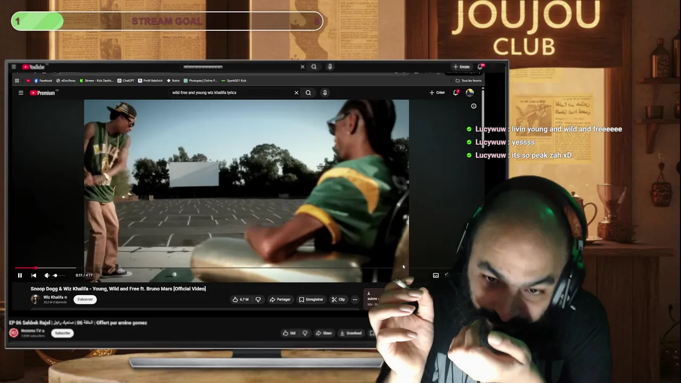The width and height of the screenshot is (681, 383).
Task: Like the EP 06 Sahbek Rajel video
Action: [289, 333]
